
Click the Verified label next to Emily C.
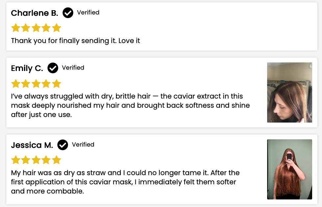(73, 68)
